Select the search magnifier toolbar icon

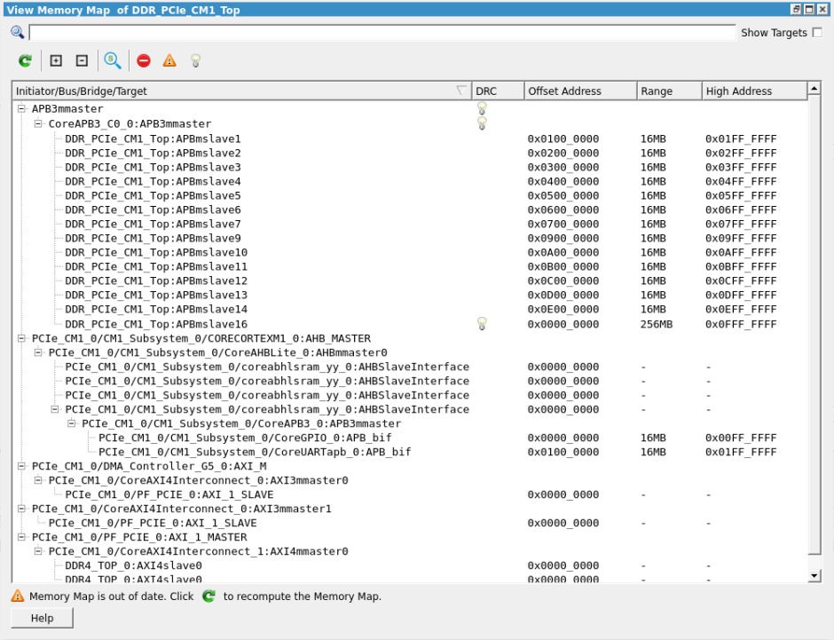pyautogui.click(x=110, y=60)
